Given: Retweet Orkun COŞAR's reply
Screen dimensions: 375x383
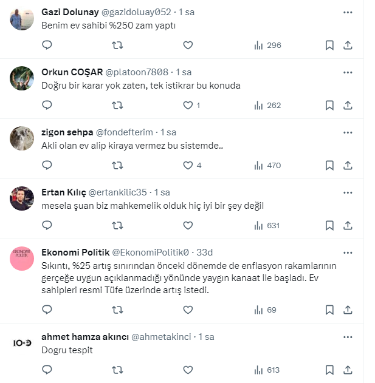Looking at the screenshot, I should (x=118, y=105).
